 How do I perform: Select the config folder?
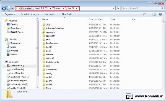(49, 73)
